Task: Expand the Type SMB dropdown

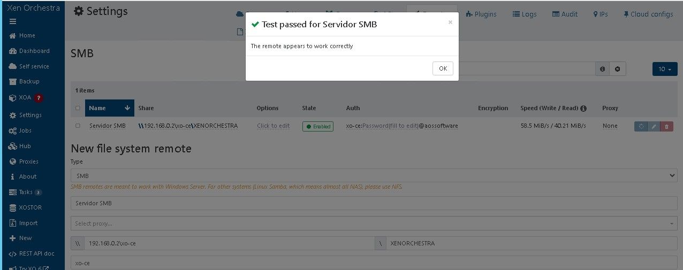Action: tap(374, 175)
